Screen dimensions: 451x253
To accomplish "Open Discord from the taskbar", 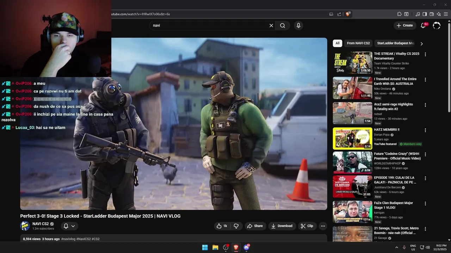I will point(246,247).
